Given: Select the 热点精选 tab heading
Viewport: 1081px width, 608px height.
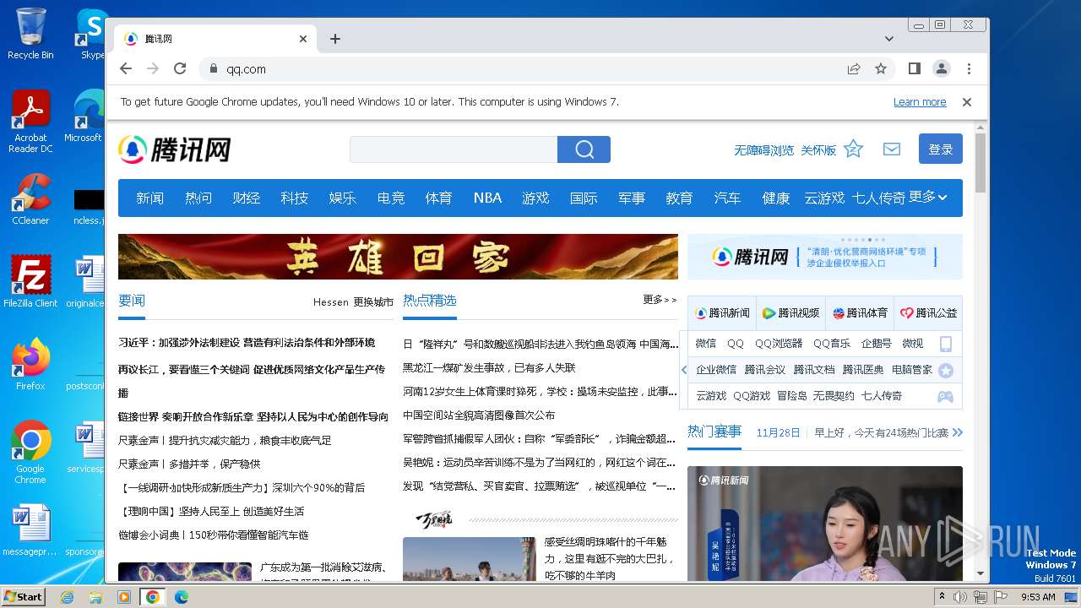Looking at the screenshot, I should click(430, 301).
